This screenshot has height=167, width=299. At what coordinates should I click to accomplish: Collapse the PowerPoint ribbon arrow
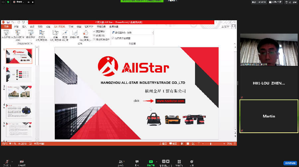point(235,44)
